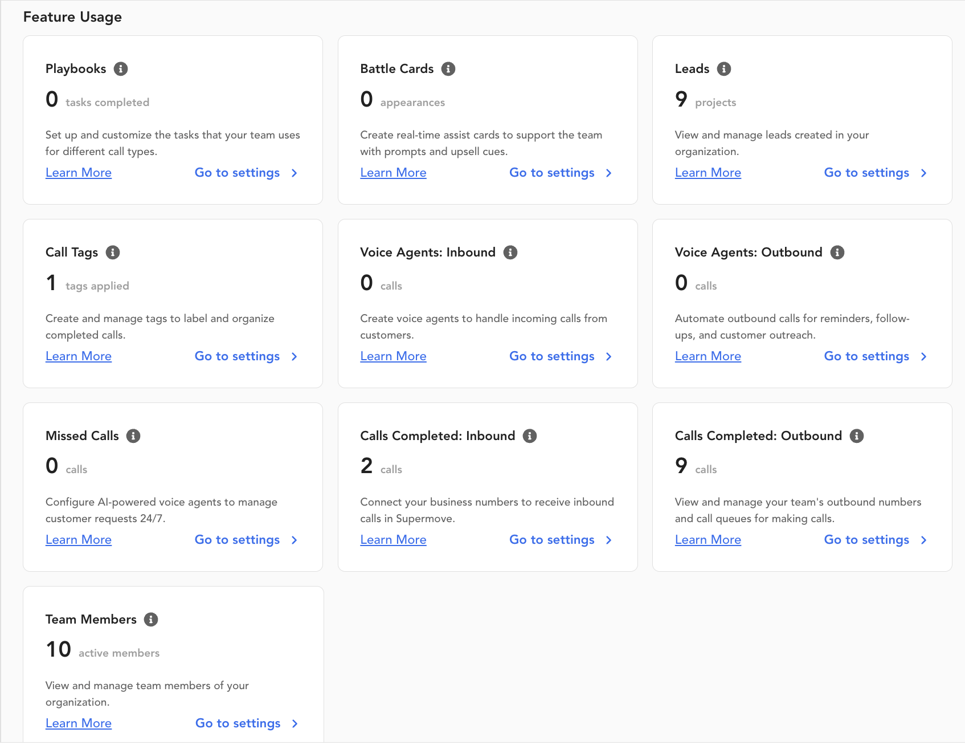Go to settings for Battle Cards
This screenshot has width=965, height=749.
(x=551, y=173)
